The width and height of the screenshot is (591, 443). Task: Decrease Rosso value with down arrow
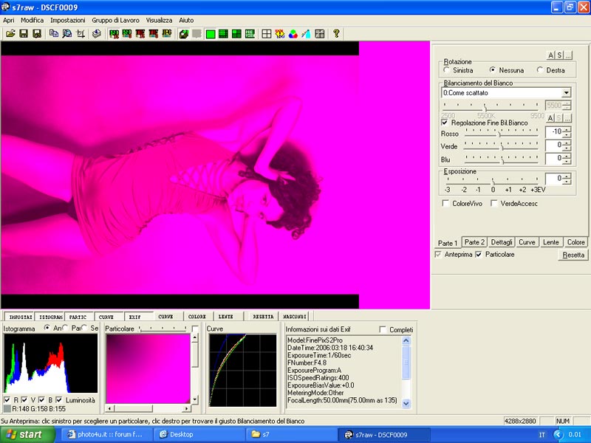coord(567,134)
